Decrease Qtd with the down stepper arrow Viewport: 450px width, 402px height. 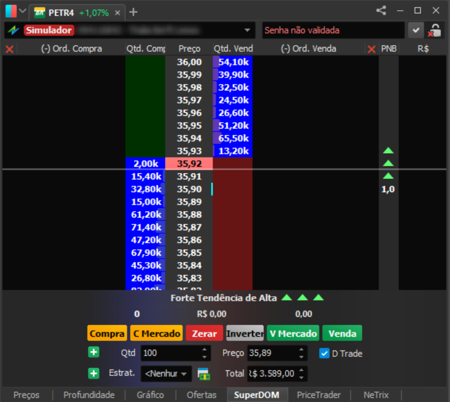[204, 357]
